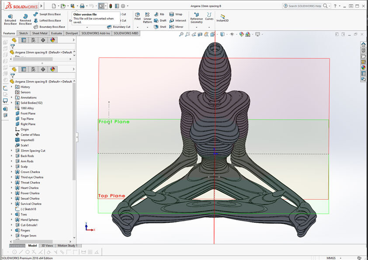Image resolution: width=368 pixels, height=260 pixels.
Task: Click Zoom to Fit in view toolbar
Action: (x=181, y=35)
